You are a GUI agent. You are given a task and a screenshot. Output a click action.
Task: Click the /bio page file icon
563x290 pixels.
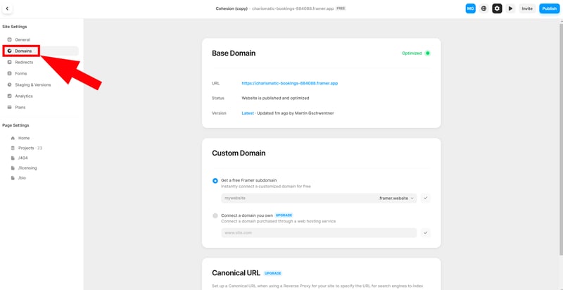[x=13, y=178]
